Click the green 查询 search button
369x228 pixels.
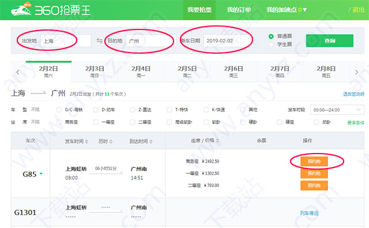click(330, 41)
